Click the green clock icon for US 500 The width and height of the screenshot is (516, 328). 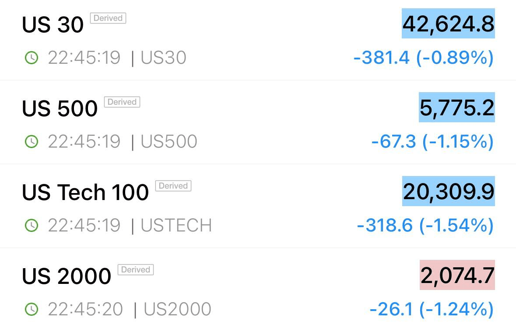32,142
